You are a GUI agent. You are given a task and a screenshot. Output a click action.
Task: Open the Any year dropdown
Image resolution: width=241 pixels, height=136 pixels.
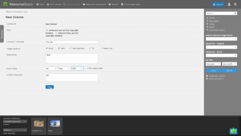213,64
